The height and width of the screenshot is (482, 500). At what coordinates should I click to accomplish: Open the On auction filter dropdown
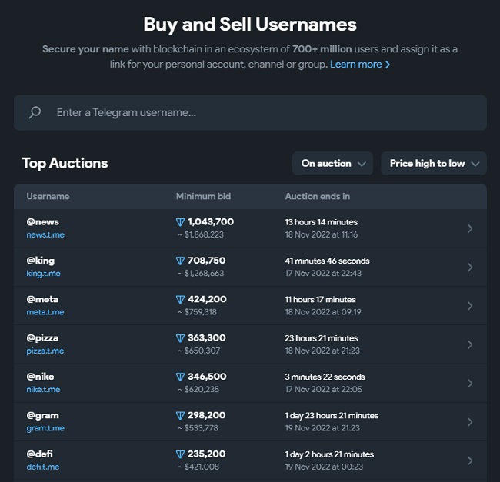click(x=332, y=163)
